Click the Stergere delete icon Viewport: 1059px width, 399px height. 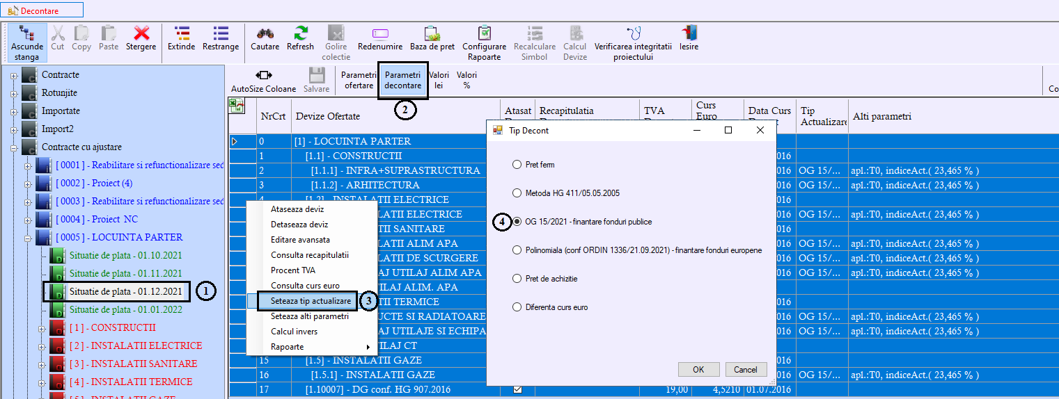click(141, 38)
